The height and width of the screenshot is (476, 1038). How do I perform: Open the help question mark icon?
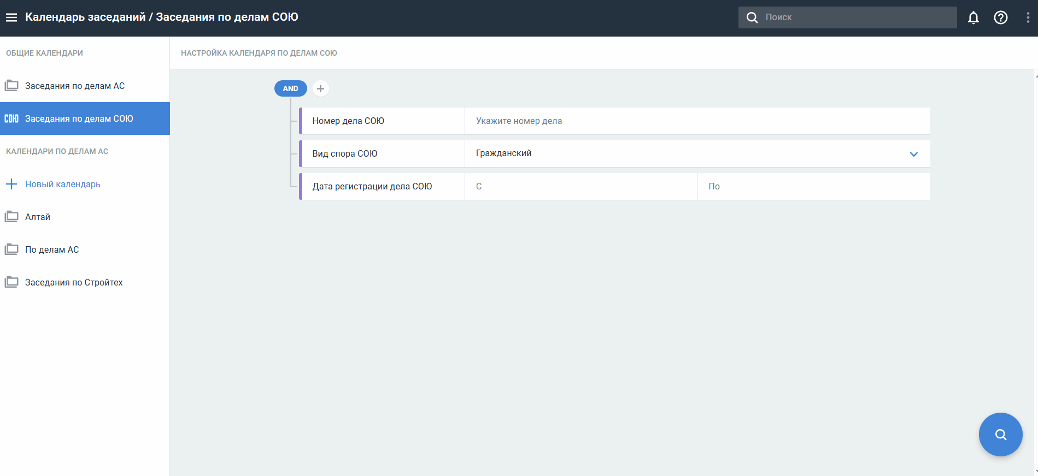(x=1000, y=17)
